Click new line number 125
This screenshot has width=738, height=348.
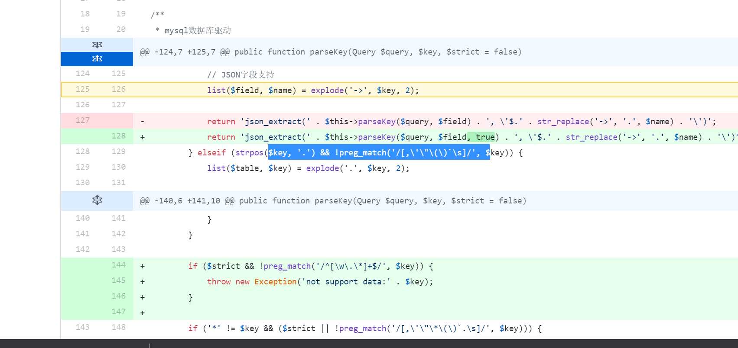(x=118, y=74)
